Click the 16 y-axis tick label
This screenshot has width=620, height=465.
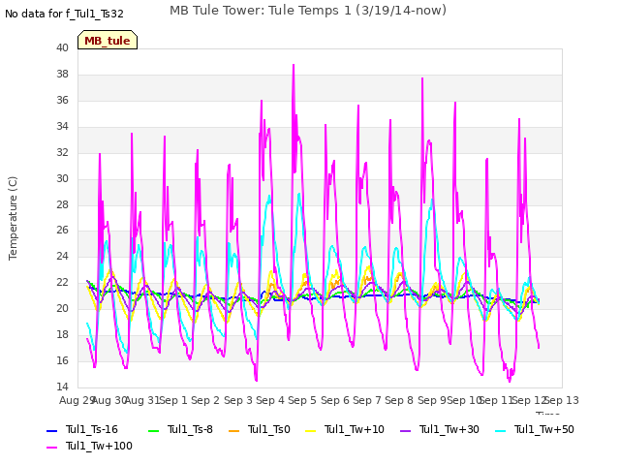coord(62,360)
